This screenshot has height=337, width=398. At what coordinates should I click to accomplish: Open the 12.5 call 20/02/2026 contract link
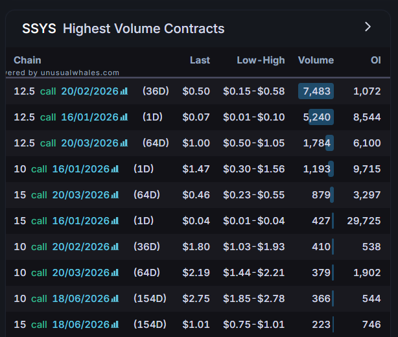[66, 91]
